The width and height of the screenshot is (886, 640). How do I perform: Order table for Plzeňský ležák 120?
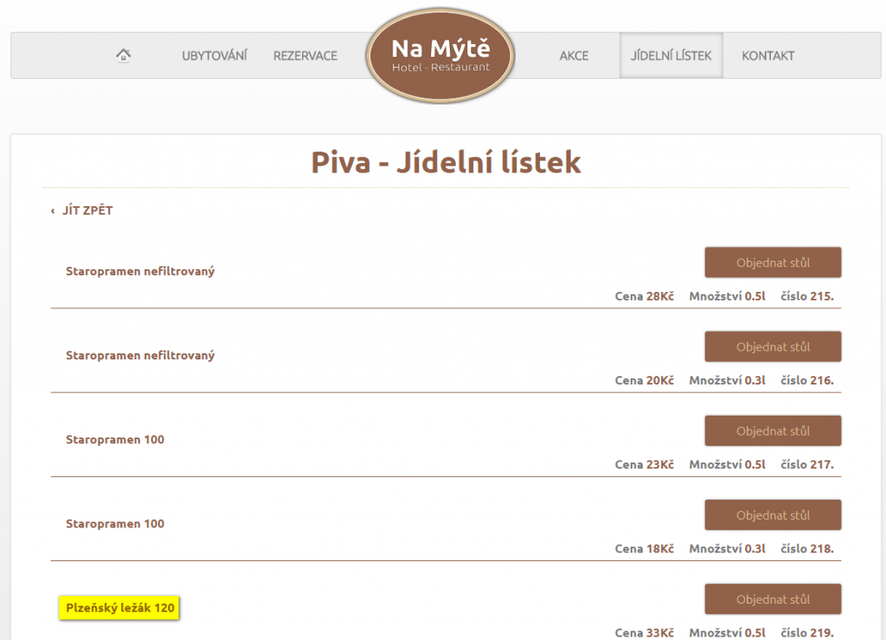(773, 599)
